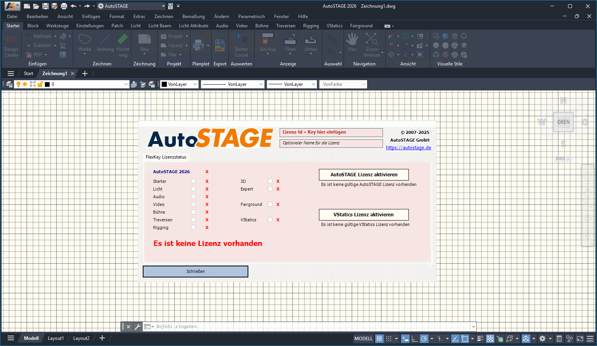Open the Datei menu
Viewport: 597px width, 346px height.
tap(12, 17)
